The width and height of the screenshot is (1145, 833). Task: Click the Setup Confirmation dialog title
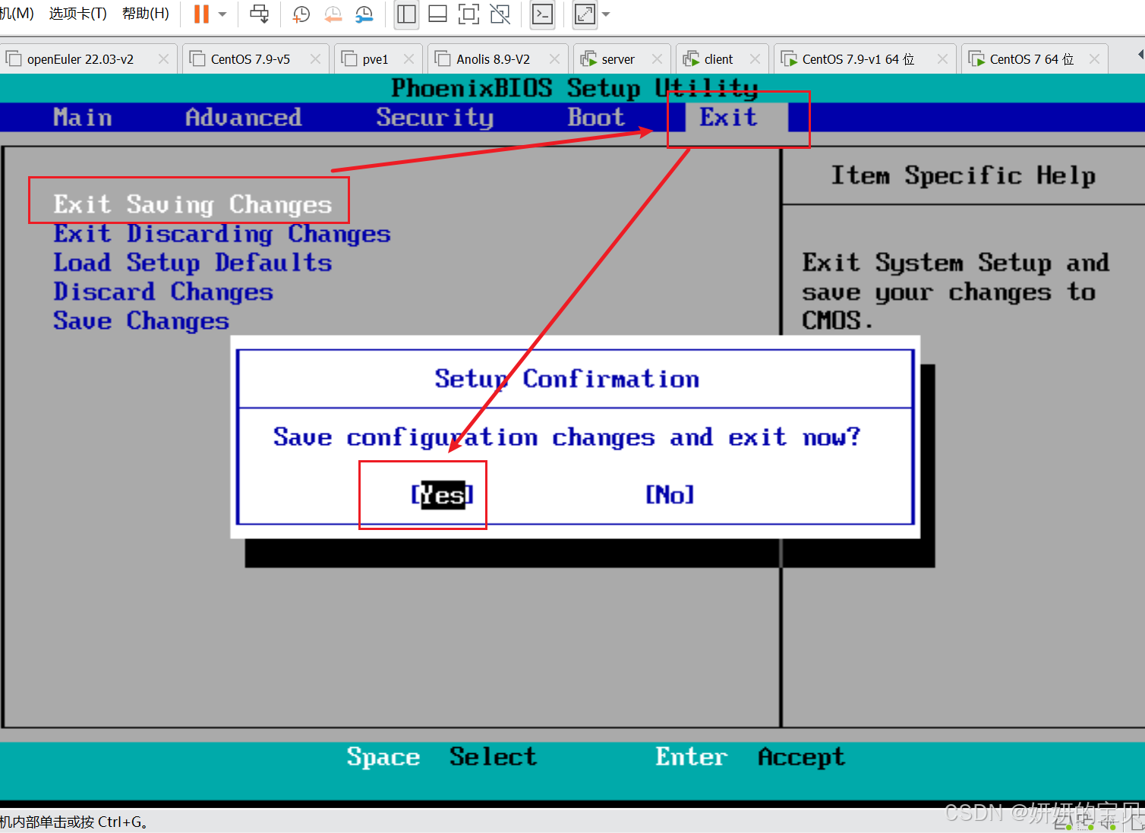click(x=567, y=379)
